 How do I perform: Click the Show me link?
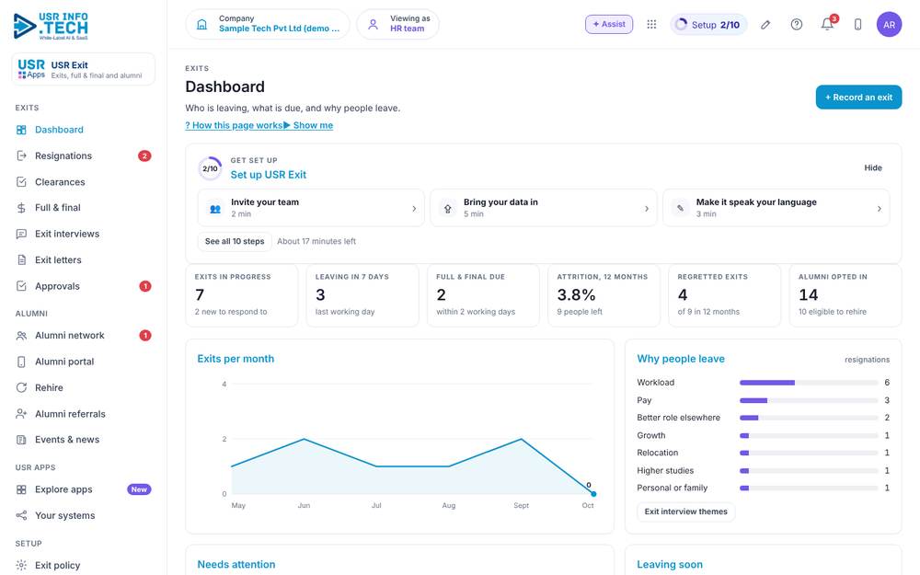[308, 125]
